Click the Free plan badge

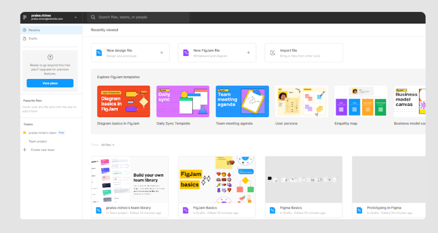tap(61, 133)
